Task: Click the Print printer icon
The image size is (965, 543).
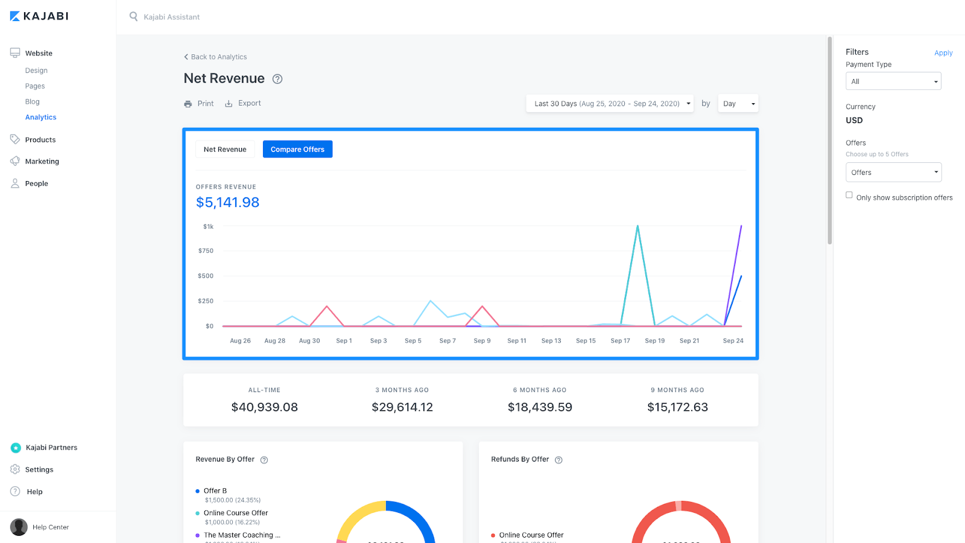Action: 188,104
